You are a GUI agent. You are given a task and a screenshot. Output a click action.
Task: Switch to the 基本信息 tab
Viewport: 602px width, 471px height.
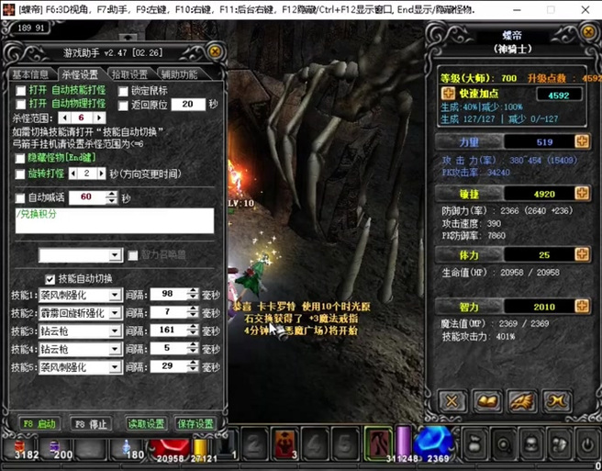(30, 74)
